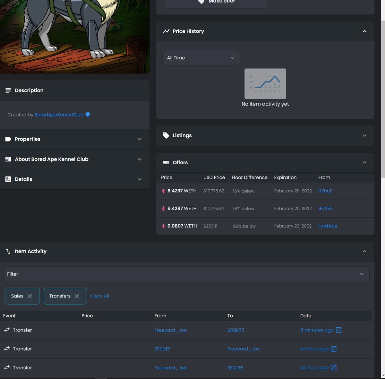The image size is (385, 379).
Task: Click the February 23, 2022 expiration
Action: pyautogui.click(x=293, y=226)
